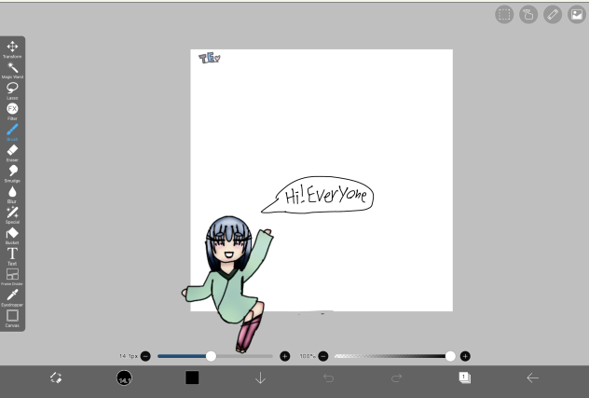The height and width of the screenshot is (398, 589).
Task: Toggle the ruler tool button
Action: coord(553,14)
